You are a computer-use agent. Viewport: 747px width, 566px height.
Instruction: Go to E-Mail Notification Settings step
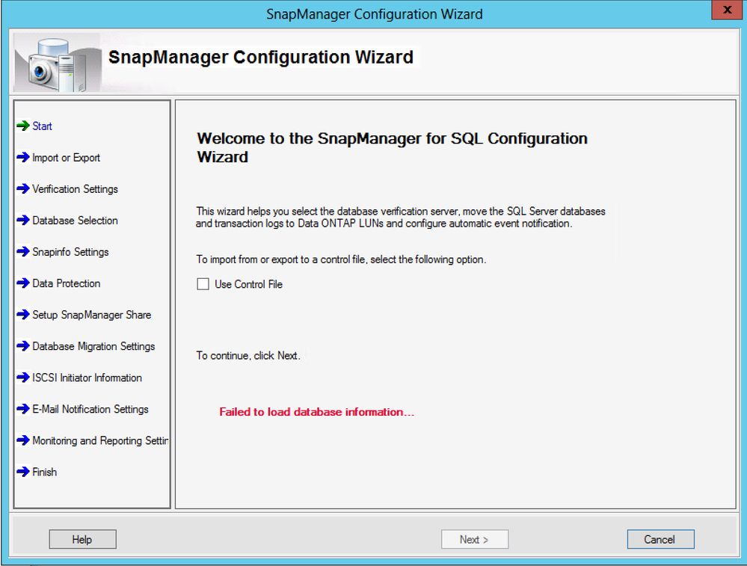tap(90, 409)
